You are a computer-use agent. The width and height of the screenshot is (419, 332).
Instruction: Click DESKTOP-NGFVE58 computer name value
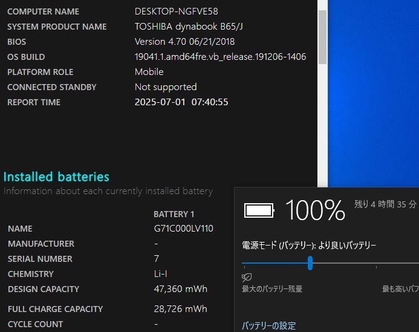[177, 11]
